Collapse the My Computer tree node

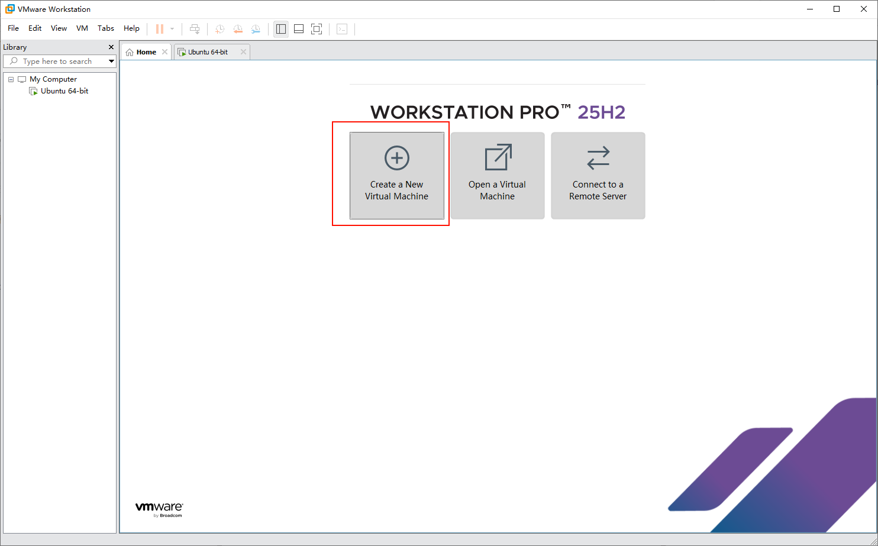(11, 79)
